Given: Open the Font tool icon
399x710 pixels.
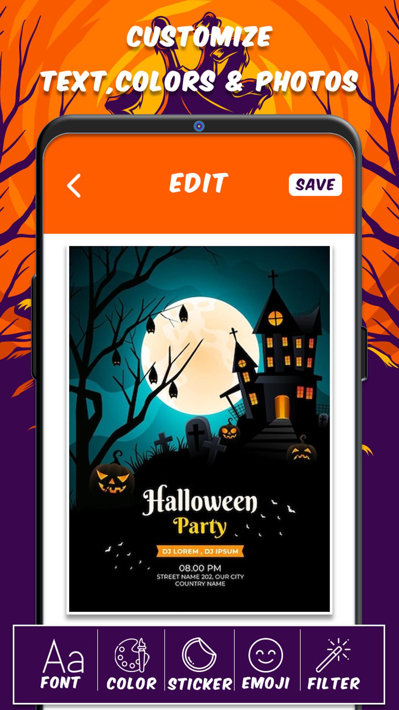Looking at the screenshot, I should point(63,656).
